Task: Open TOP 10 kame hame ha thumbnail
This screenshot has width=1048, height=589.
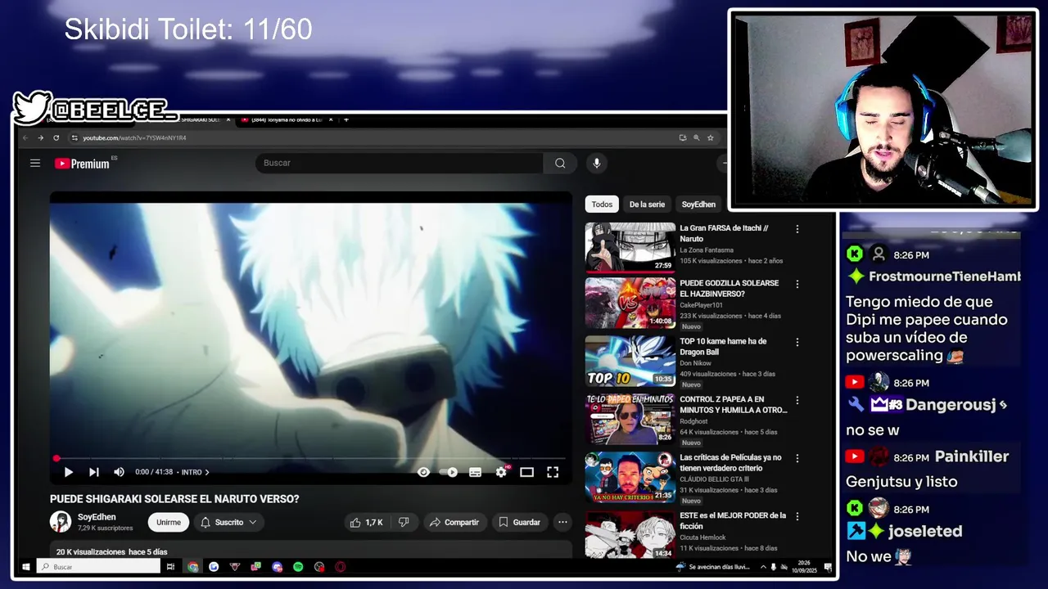Action: [x=630, y=361]
